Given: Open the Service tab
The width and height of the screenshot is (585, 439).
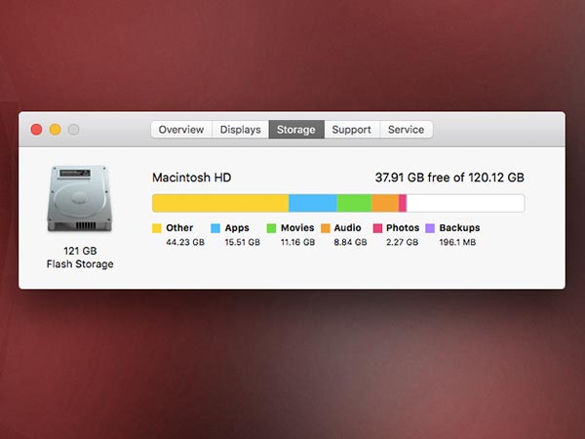Looking at the screenshot, I should click(x=407, y=130).
